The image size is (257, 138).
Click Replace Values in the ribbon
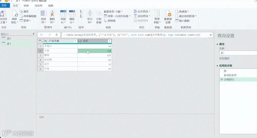(110, 21)
